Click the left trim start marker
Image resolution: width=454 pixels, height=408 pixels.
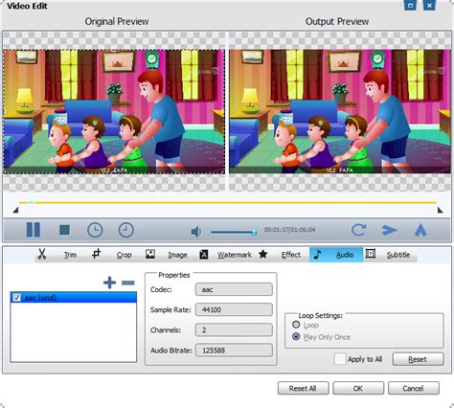tap(15, 210)
